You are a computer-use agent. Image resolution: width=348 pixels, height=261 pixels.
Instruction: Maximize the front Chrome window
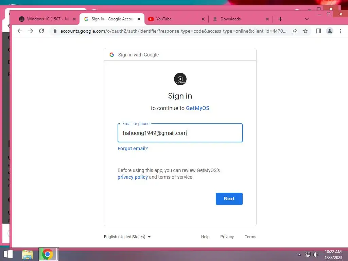(329, 14)
